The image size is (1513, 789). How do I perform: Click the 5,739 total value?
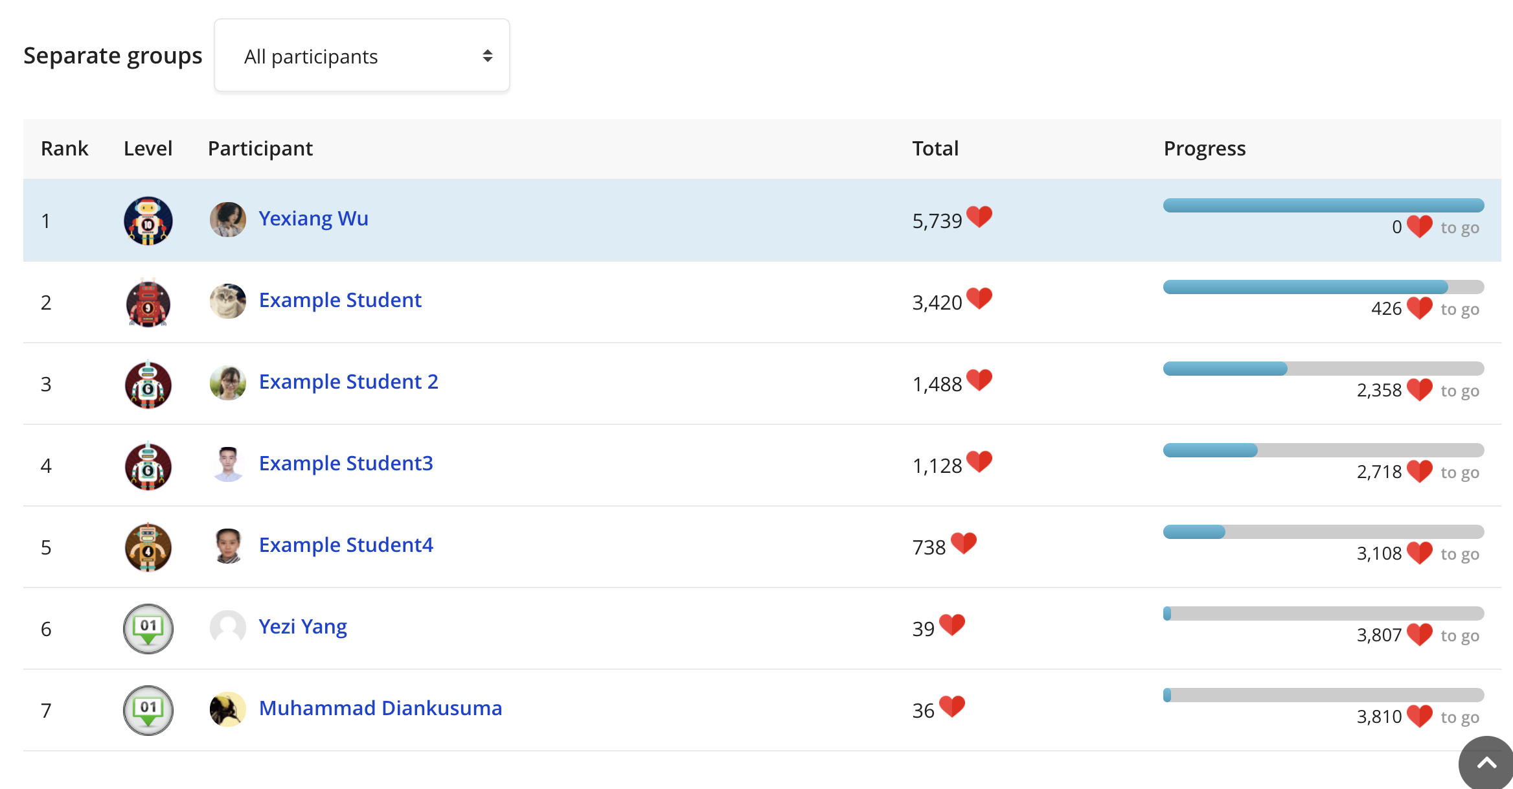click(937, 221)
